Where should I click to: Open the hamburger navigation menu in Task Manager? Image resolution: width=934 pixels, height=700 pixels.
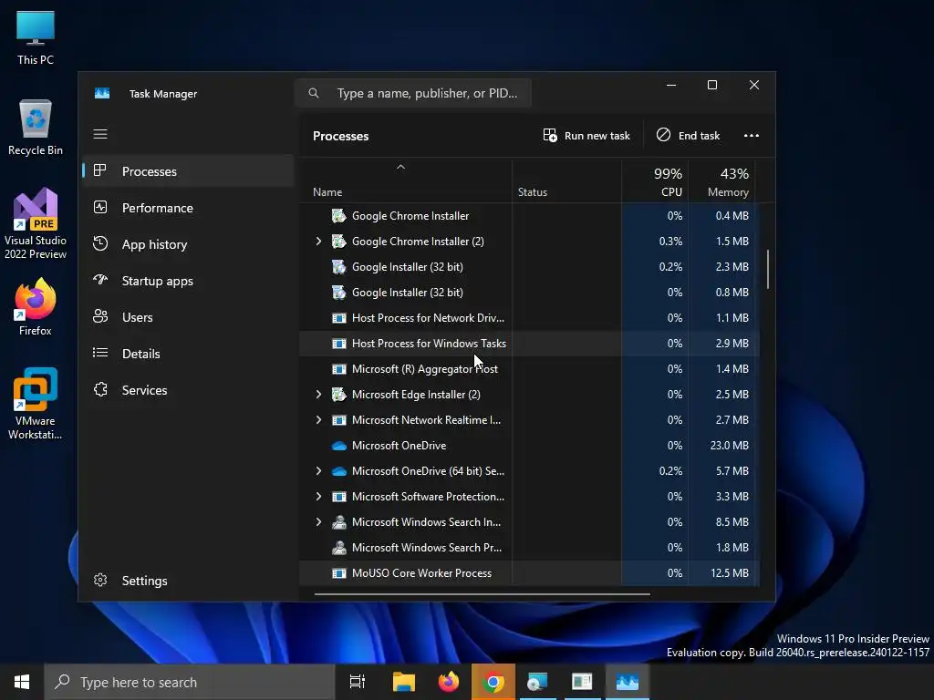tap(100, 134)
